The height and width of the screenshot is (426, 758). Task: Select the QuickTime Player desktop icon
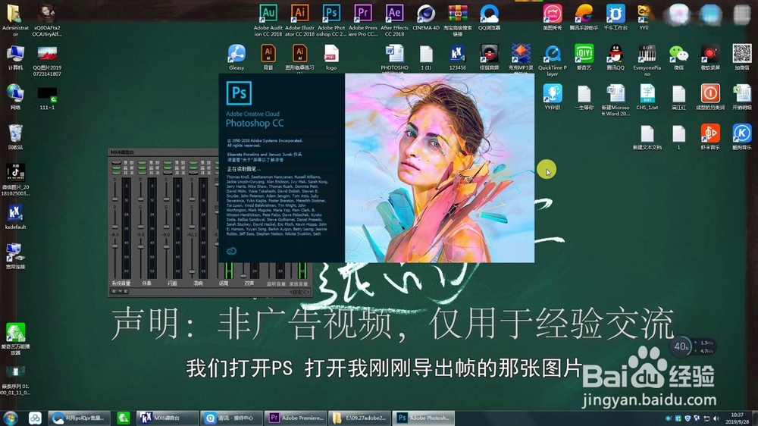[552, 60]
